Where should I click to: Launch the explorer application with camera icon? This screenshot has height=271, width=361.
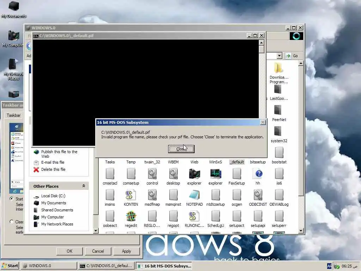pyautogui.click(x=194, y=174)
